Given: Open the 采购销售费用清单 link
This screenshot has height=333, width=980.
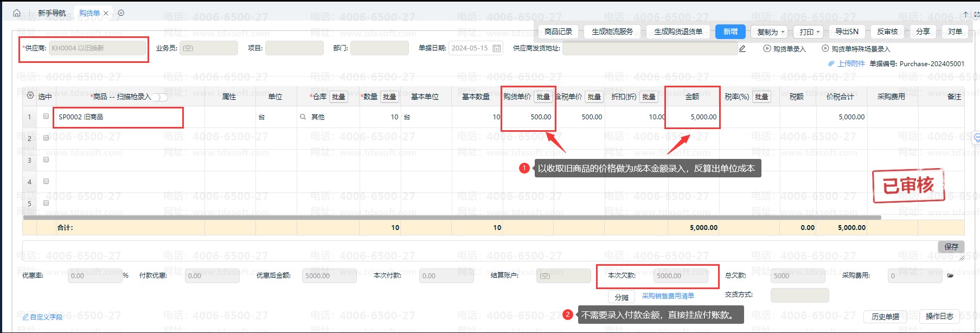Looking at the screenshot, I should pos(668,296).
